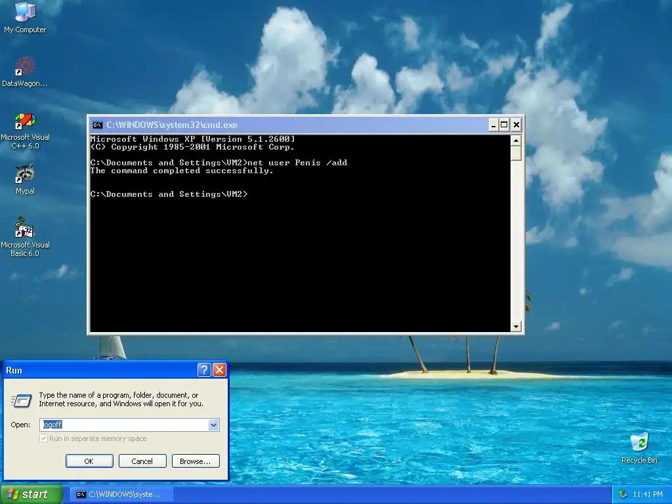Select the Recycle Bin icon
The width and height of the screenshot is (672, 504).
tap(639, 448)
